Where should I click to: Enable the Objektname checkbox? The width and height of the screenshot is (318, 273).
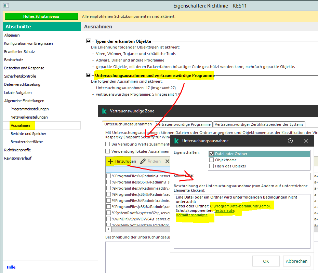coord(211,160)
